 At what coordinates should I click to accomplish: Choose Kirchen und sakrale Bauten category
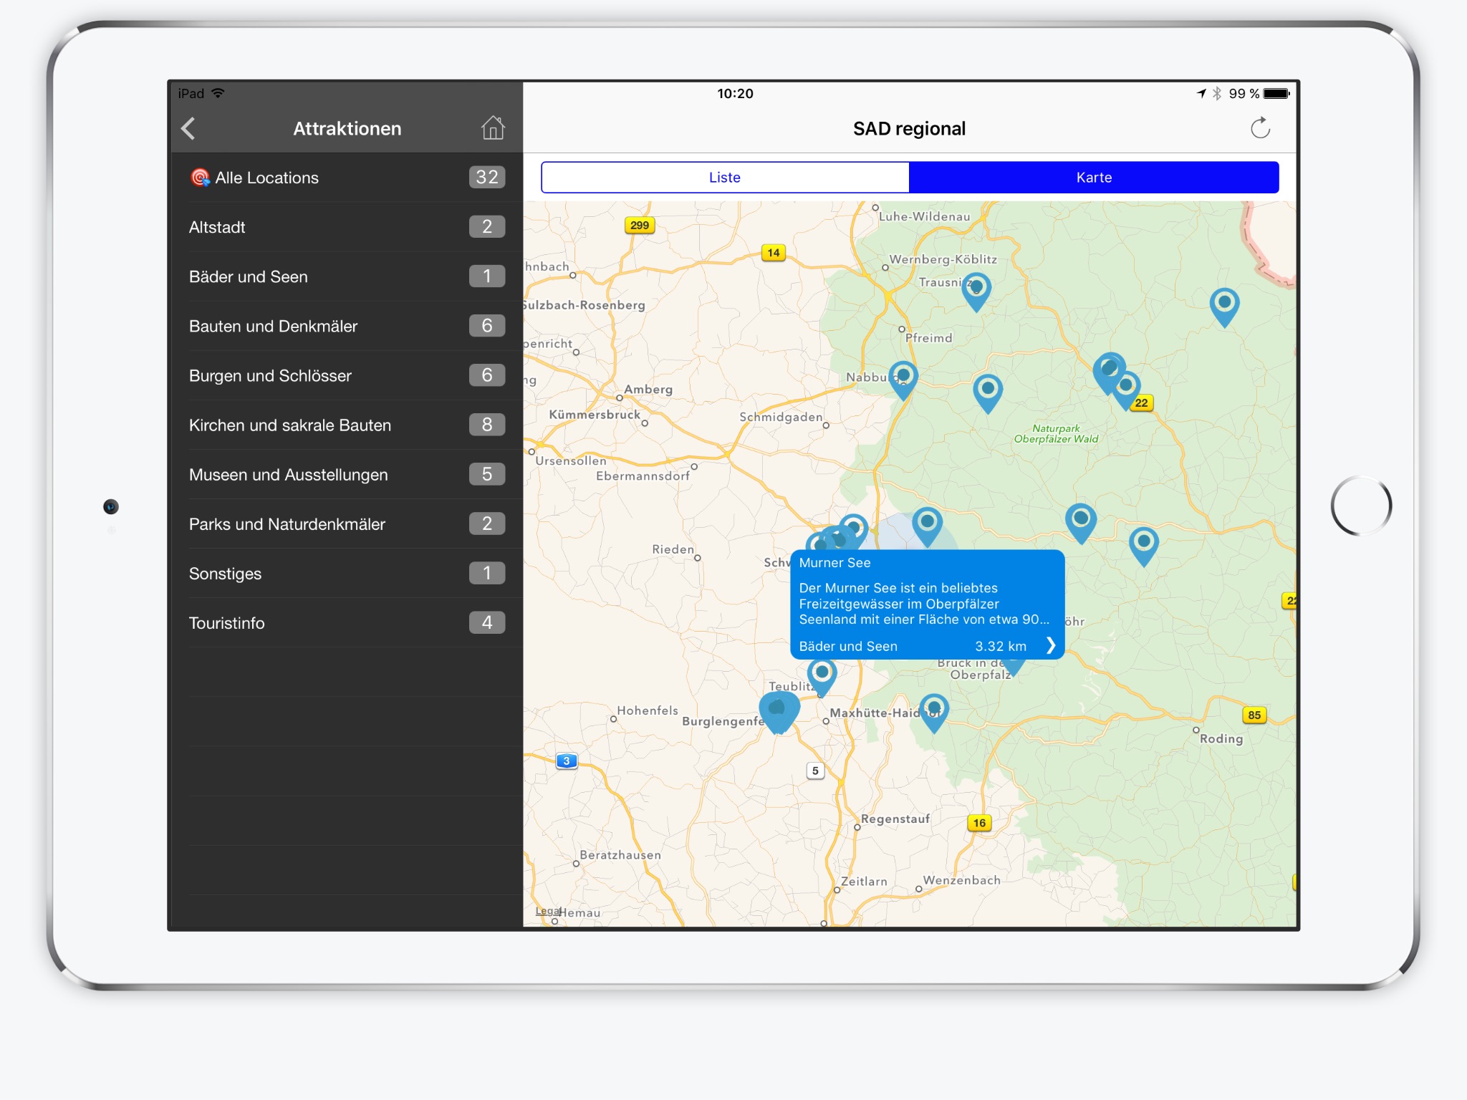coord(347,425)
